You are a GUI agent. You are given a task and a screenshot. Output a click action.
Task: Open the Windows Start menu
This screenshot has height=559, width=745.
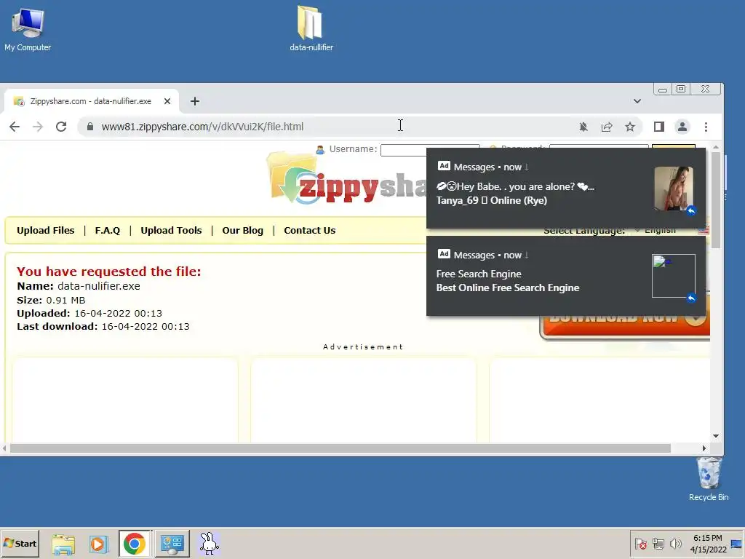click(20, 543)
